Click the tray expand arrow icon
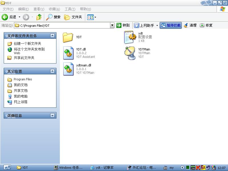The width and height of the screenshot is (228, 171). tap(182, 168)
